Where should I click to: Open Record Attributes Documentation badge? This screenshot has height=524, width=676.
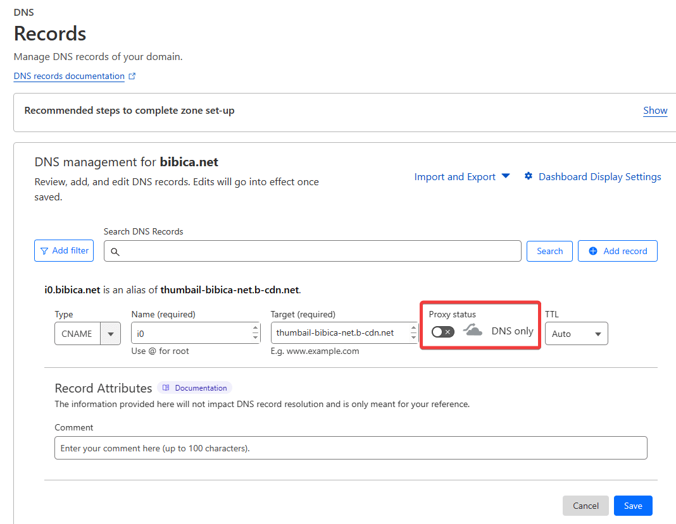[x=194, y=388]
